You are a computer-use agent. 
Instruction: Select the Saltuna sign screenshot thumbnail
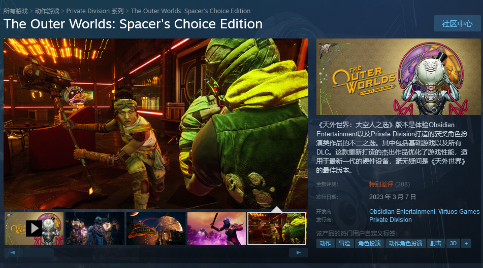[x=156, y=228]
